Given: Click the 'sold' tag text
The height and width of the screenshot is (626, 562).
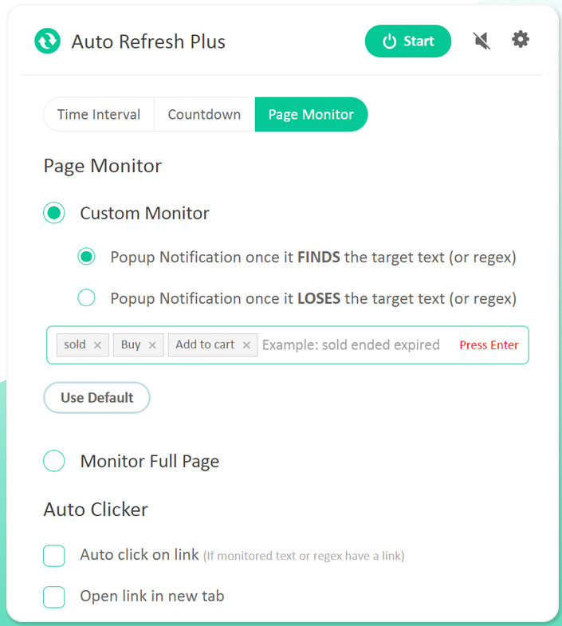Looking at the screenshot, I should 75,344.
